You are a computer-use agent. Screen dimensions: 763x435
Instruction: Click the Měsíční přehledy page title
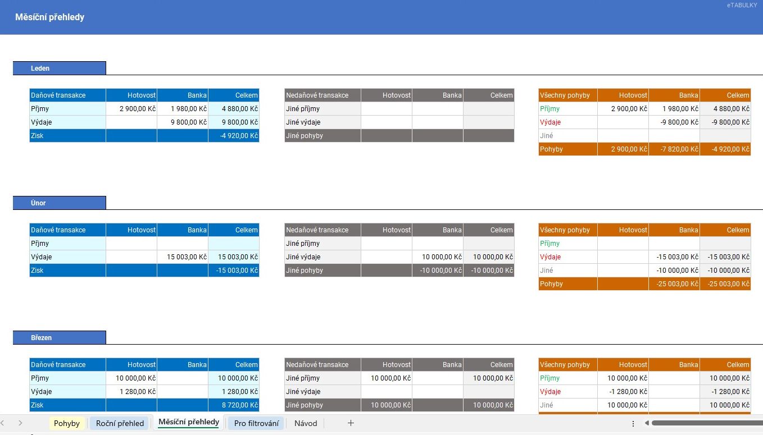pos(50,17)
